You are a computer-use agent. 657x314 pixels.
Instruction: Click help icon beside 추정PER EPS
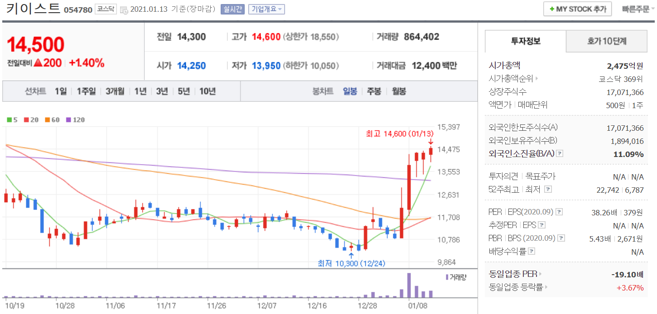541,225
